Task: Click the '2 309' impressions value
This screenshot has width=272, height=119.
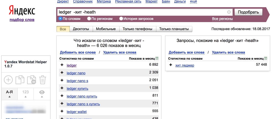Action: (154, 72)
